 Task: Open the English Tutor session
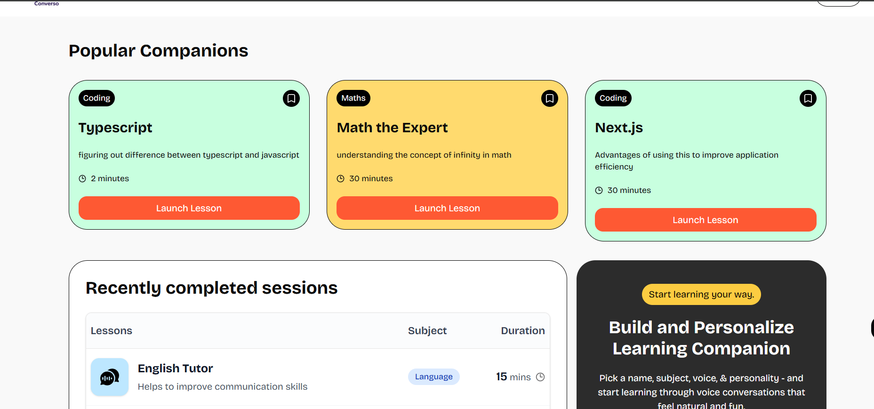pos(175,369)
